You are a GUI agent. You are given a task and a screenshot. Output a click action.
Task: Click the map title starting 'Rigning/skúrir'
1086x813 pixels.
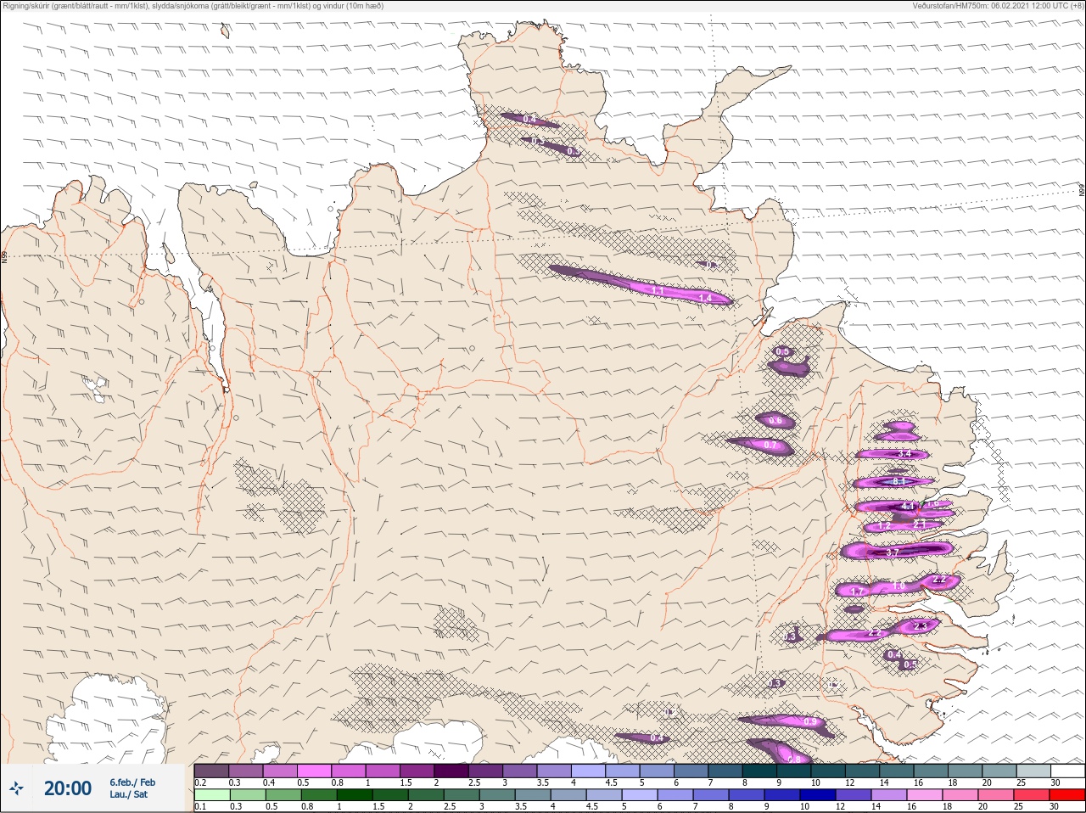point(193,5)
